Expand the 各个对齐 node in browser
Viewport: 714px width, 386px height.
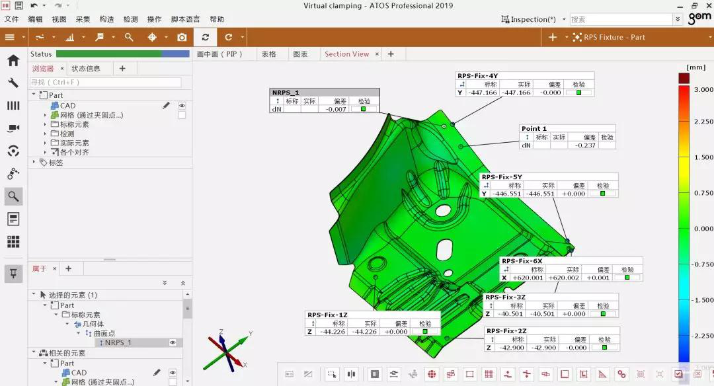(45, 153)
